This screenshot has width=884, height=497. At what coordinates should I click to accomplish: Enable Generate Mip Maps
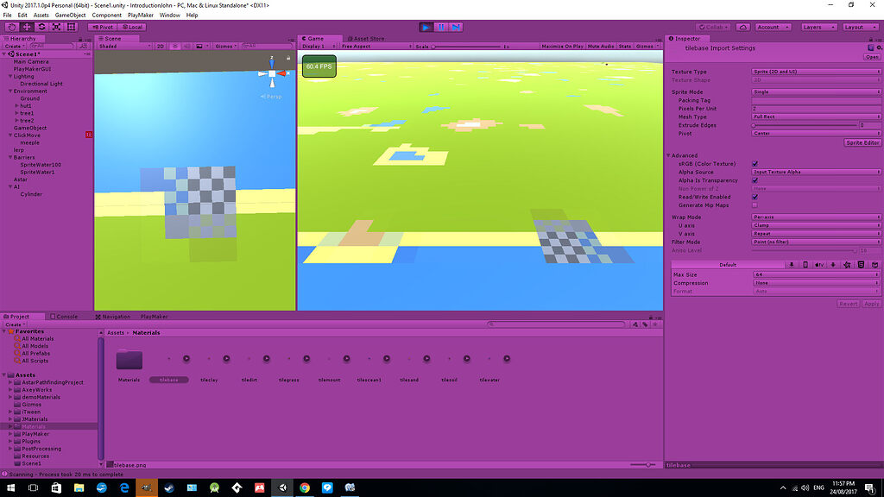click(x=755, y=204)
